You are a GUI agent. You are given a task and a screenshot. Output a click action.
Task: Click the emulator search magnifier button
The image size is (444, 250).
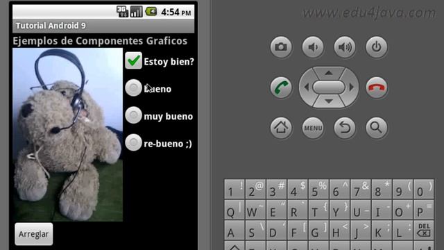click(376, 128)
